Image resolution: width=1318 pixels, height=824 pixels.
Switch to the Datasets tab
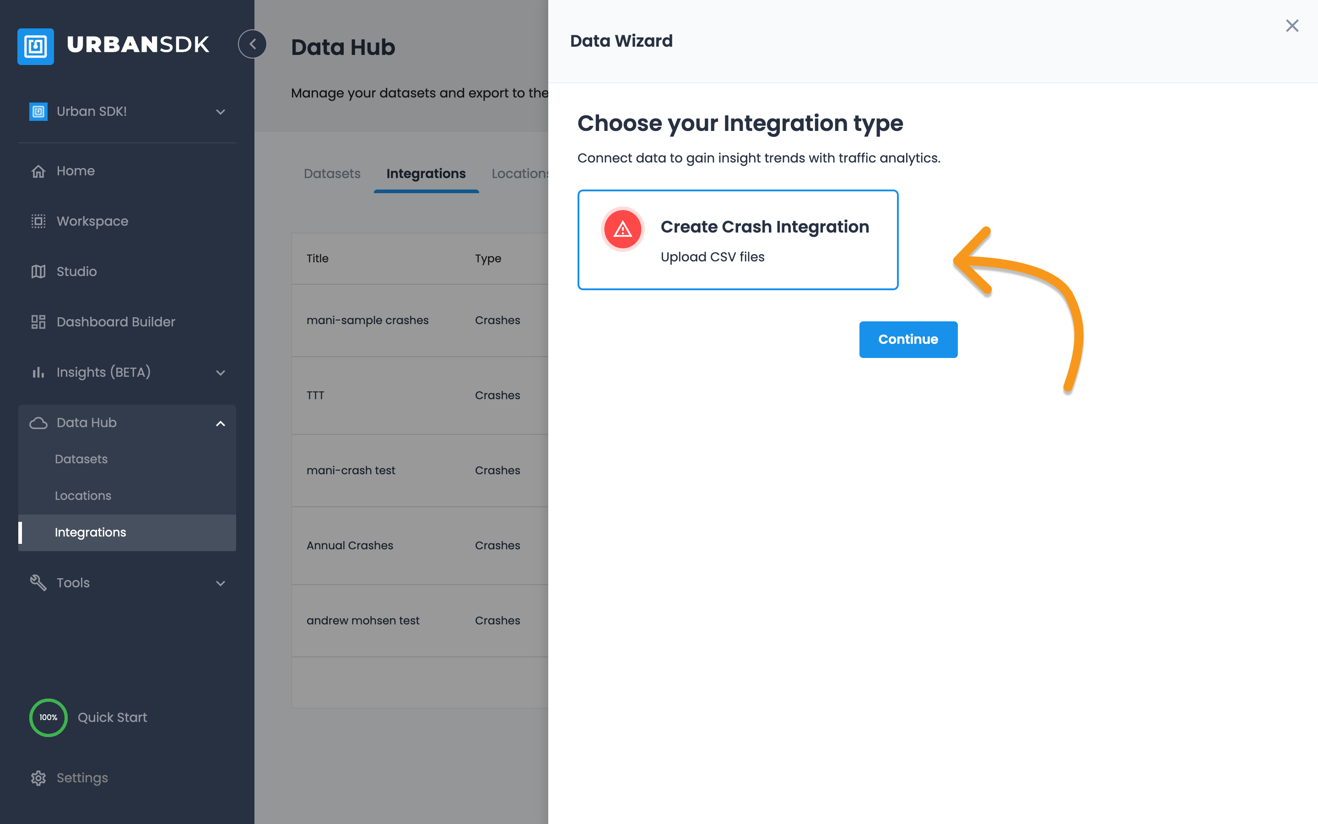tap(332, 174)
